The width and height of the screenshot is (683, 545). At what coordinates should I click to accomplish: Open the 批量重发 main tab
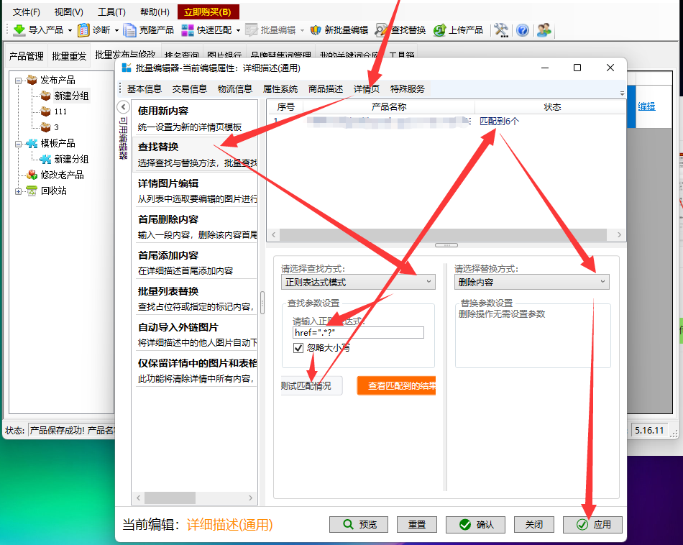pyautogui.click(x=69, y=56)
